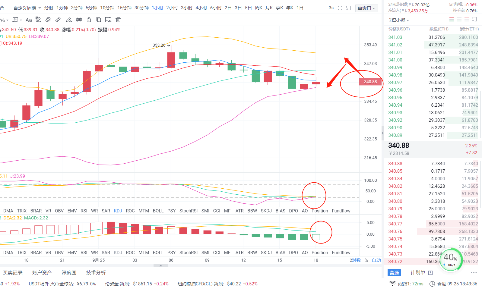Viewport: 482px width, 289px height.
Task: Delete drawings with the trash icon
Action: click(x=118, y=20)
